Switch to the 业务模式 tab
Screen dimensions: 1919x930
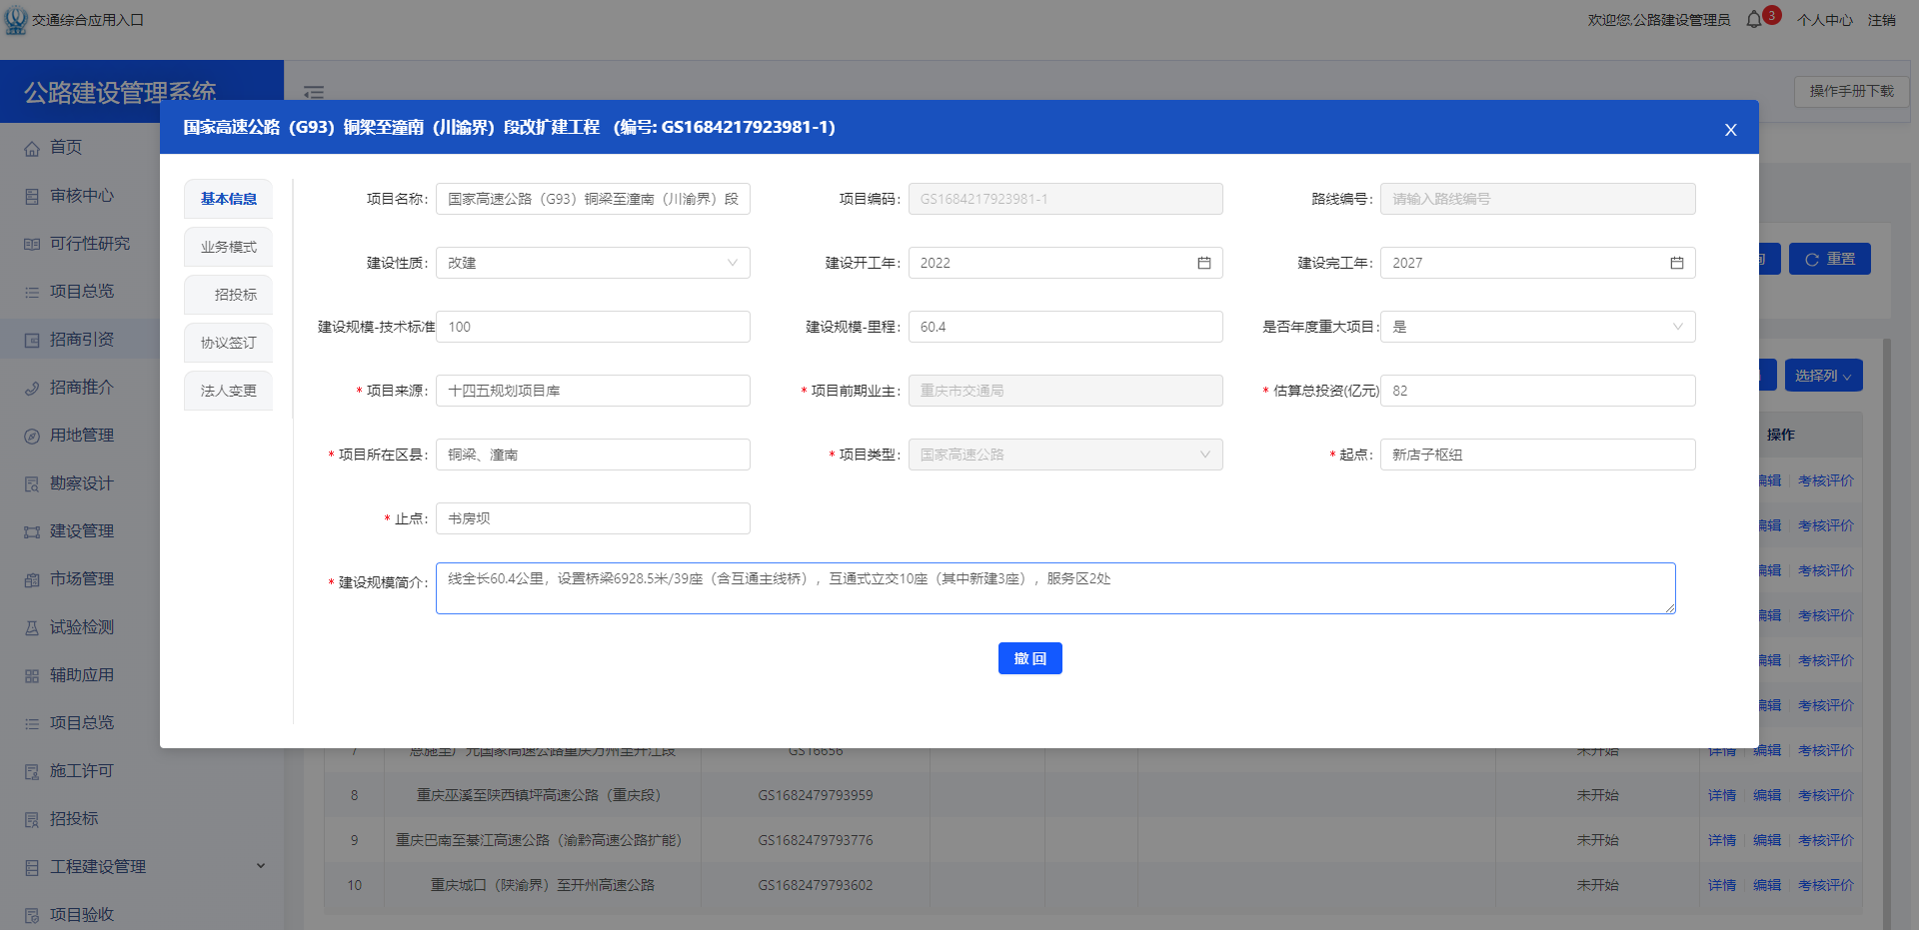[228, 247]
